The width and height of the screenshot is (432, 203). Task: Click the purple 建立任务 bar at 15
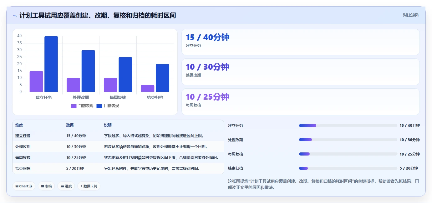pyautogui.click(x=36, y=82)
